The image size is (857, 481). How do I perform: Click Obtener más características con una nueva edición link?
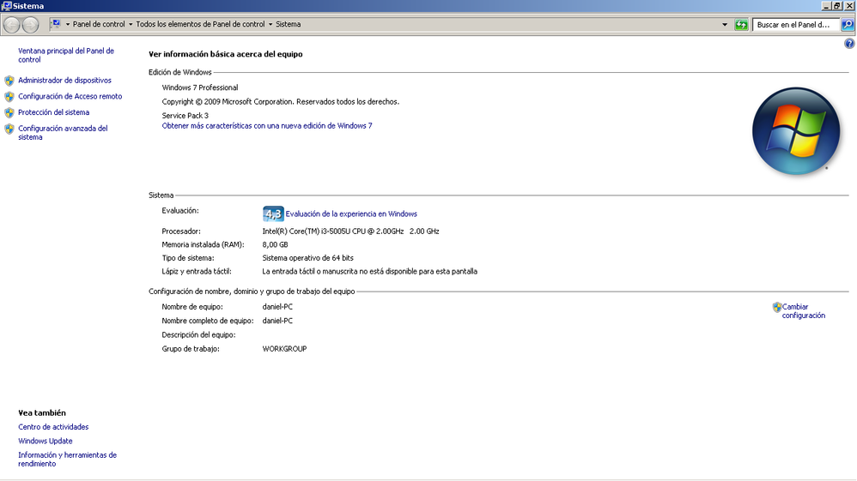[x=267, y=125]
